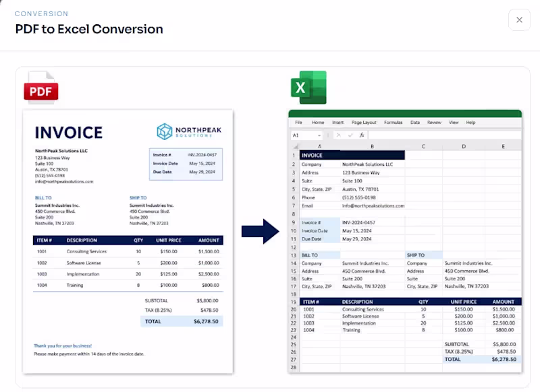Click the highlighted TOTAL row on the PDF
The image size is (540, 392).
point(182,321)
